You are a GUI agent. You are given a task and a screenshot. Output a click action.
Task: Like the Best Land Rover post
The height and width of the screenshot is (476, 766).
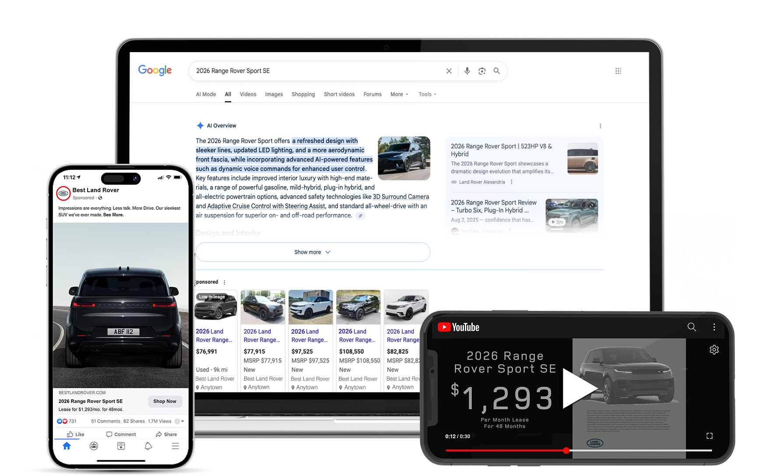[75, 434]
